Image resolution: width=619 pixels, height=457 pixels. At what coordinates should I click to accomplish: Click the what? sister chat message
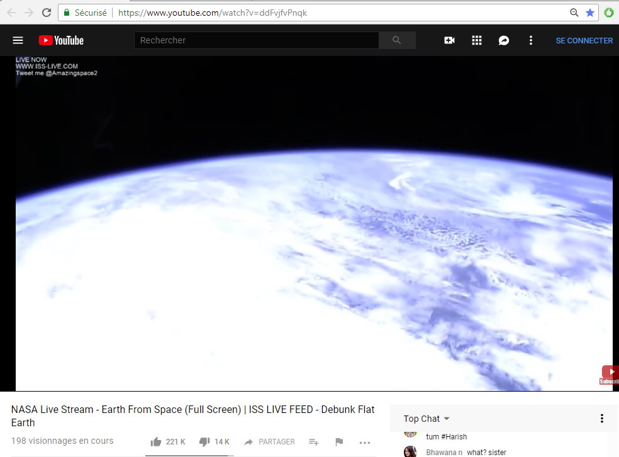click(486, 452)
